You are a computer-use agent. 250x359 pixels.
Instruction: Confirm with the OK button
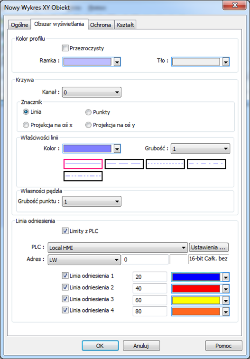click(x=100, y=346)
